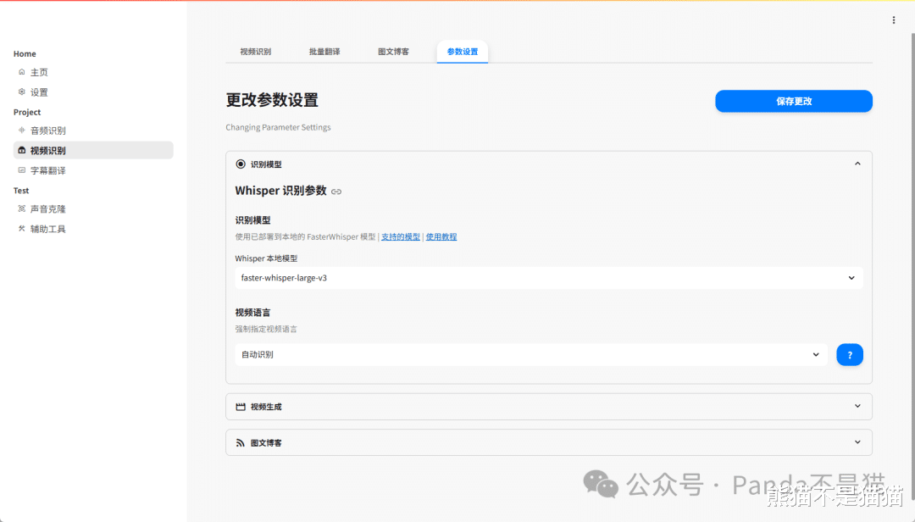Image resolution: width=915 pixels, height=522 pixels.
Task: Expand the 视频生成 section
Action: click(x=548, y=407)
